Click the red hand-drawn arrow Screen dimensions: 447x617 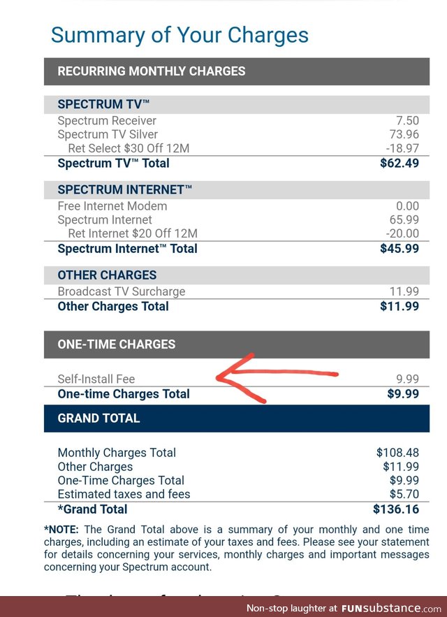(277, 378)
